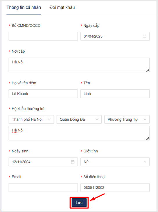Viewport: 158px width, 212px height.
Task: Click the Ngày sinh date field 12/11/2004
Action: [43, 162]
